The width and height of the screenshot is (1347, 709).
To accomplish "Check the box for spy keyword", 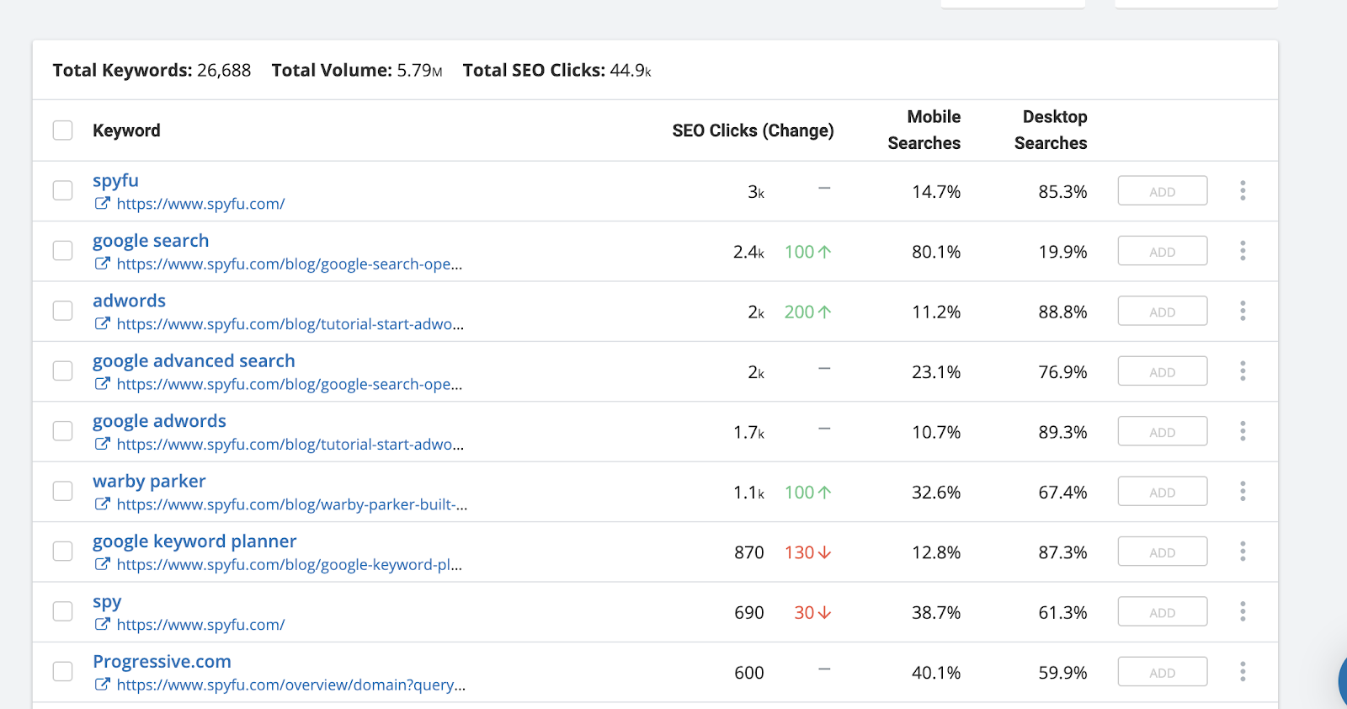I will point(62,611).
